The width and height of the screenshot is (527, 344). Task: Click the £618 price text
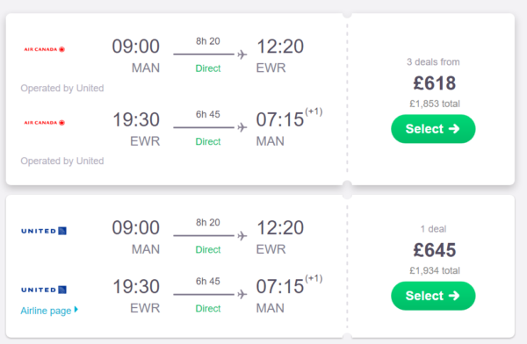[x=434, y=83]
